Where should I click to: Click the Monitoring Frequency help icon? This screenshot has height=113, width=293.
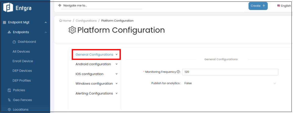tap(178, 72)
